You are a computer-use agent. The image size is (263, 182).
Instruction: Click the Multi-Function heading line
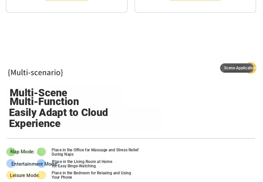[x=44, y=102]
